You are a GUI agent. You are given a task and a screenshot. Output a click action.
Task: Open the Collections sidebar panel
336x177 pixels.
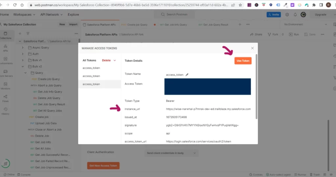click(5, 35)
